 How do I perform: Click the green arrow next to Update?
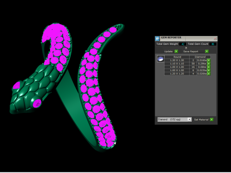(176, 51)
